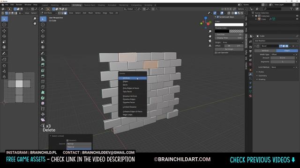The image size is (300, 168).
Task: Choose Vertices in the Delete menu
Action: [x=133, y=78]
